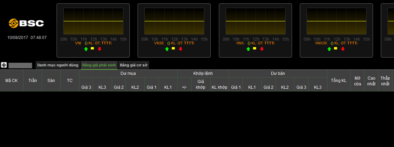This screenshot has width=394, height=147.
Task: Select the VN30 index chart
Action: (174, 21)
